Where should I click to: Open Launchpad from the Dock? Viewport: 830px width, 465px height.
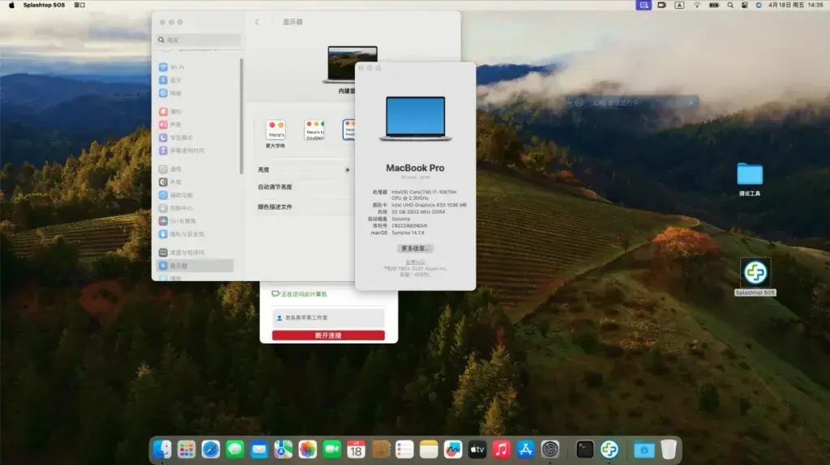(186, 450)
